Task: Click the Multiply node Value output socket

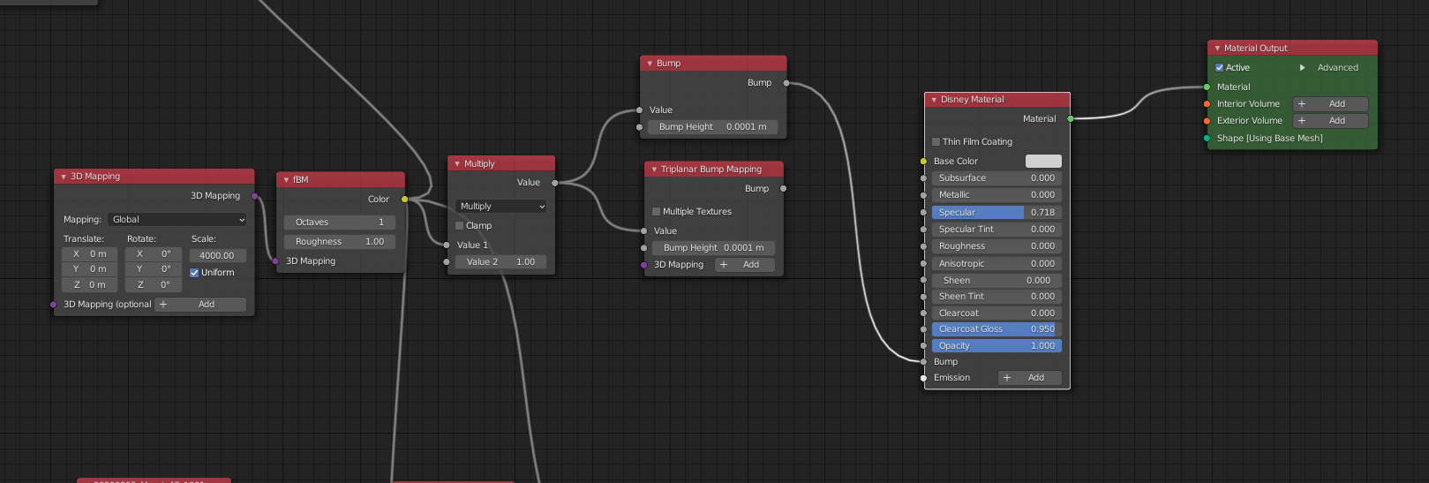Action: point(555,183)
